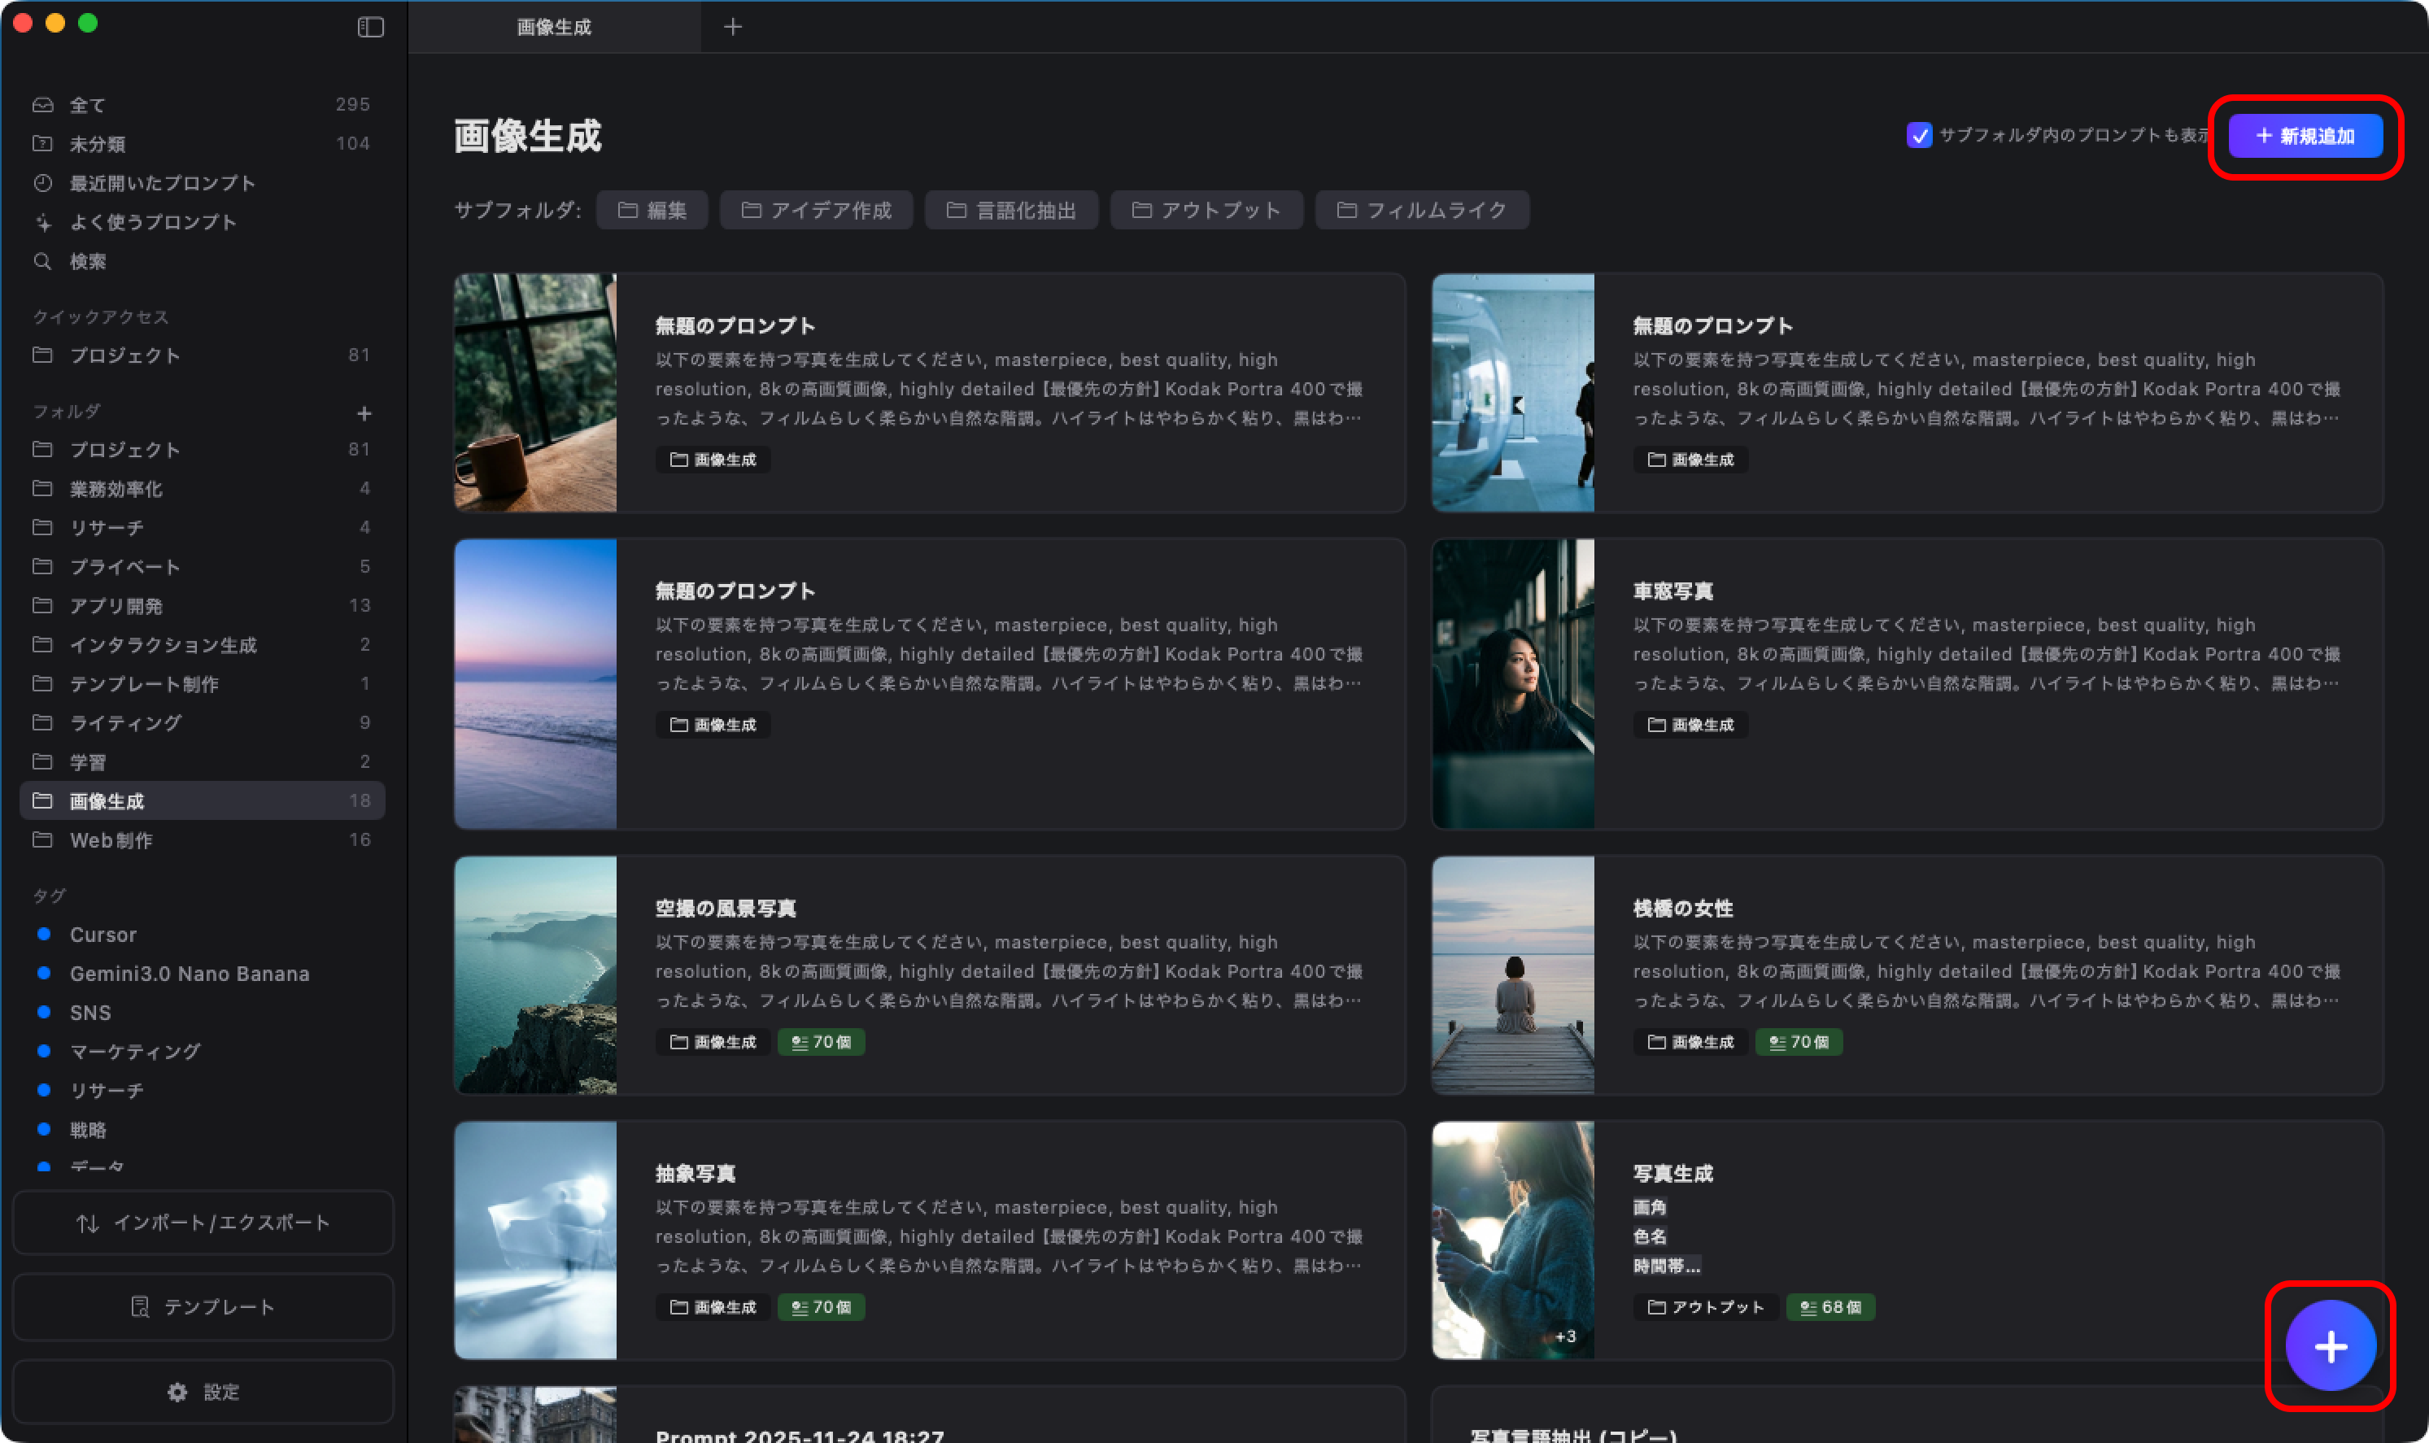Open the 学習 folder

[203, 761]
